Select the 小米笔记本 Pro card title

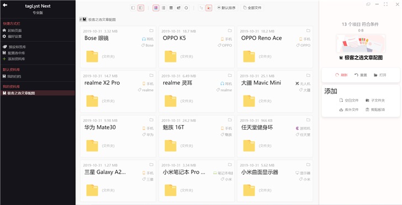184,172
